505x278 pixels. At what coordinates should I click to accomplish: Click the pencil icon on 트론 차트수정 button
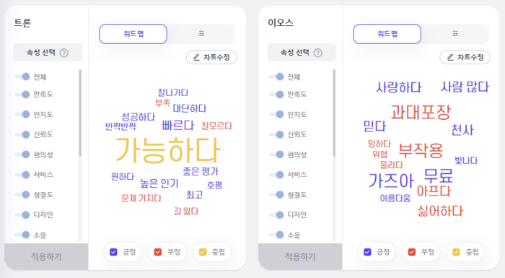[196, 58]
